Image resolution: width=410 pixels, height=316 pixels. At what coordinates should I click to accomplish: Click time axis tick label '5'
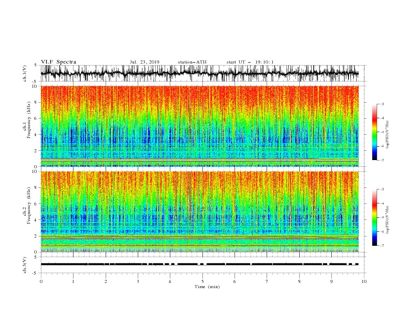pos(202,281)
